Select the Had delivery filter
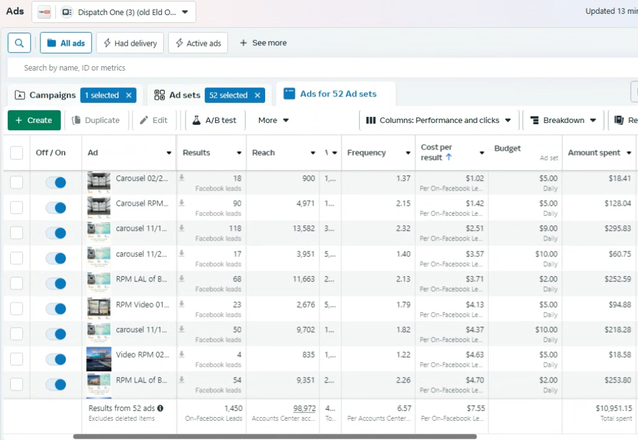The image size is (638, 440). point(130,43)
